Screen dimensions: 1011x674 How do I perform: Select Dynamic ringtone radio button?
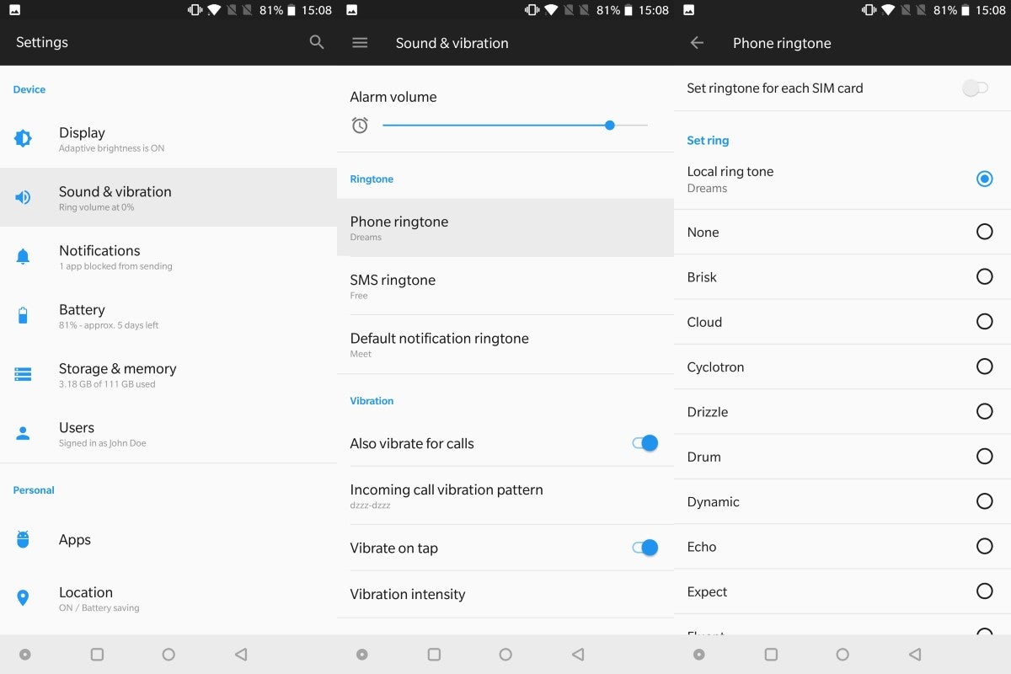tap(984, 501)
